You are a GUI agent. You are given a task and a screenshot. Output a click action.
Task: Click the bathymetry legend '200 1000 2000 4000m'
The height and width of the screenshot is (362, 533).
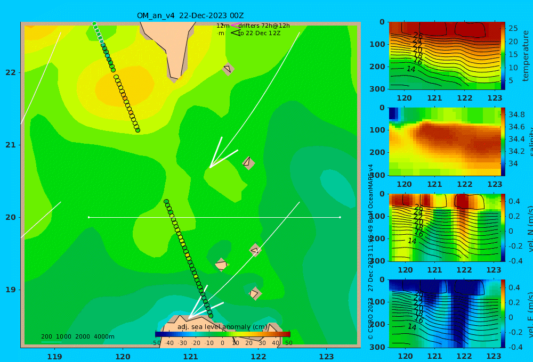[x=77, y=336]
